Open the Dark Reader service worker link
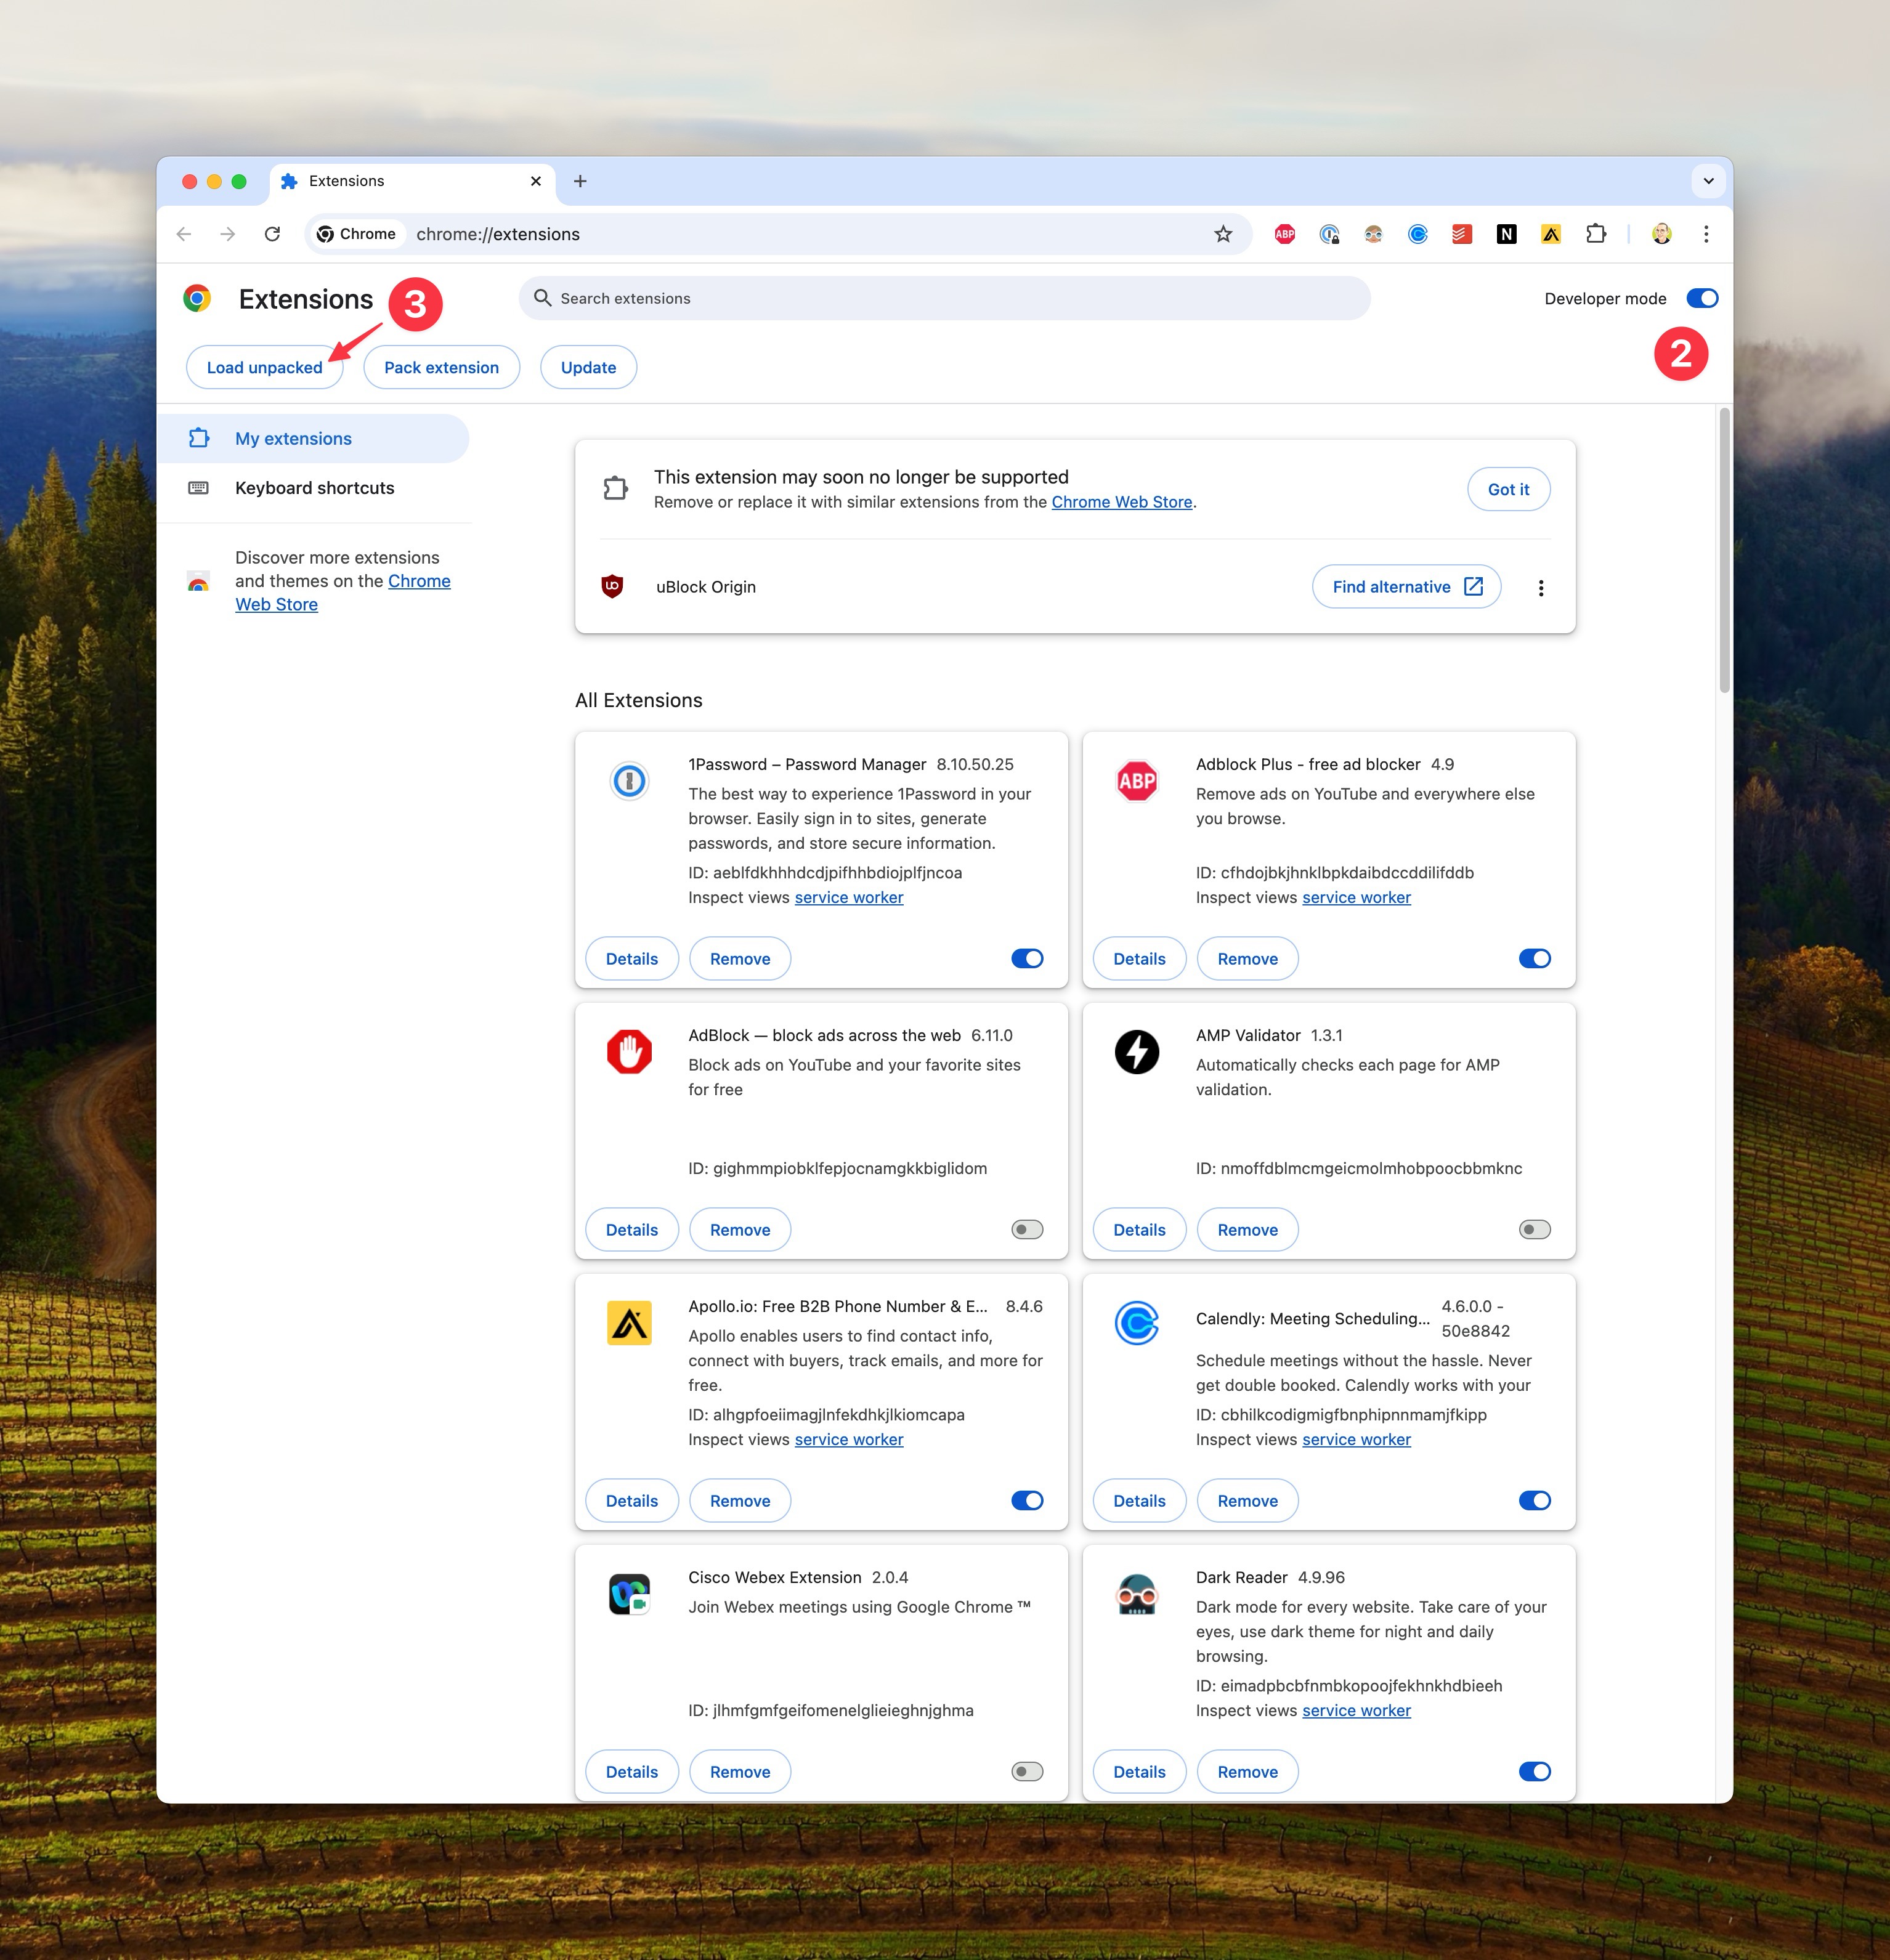The height and width of the screenshot is (1960, 1890). (x=1356, y=1711)
